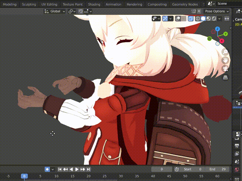Screen dimensions: 242x181
Task: Open the Scene selector icon dropdown
Action: (x=211, y=3)
